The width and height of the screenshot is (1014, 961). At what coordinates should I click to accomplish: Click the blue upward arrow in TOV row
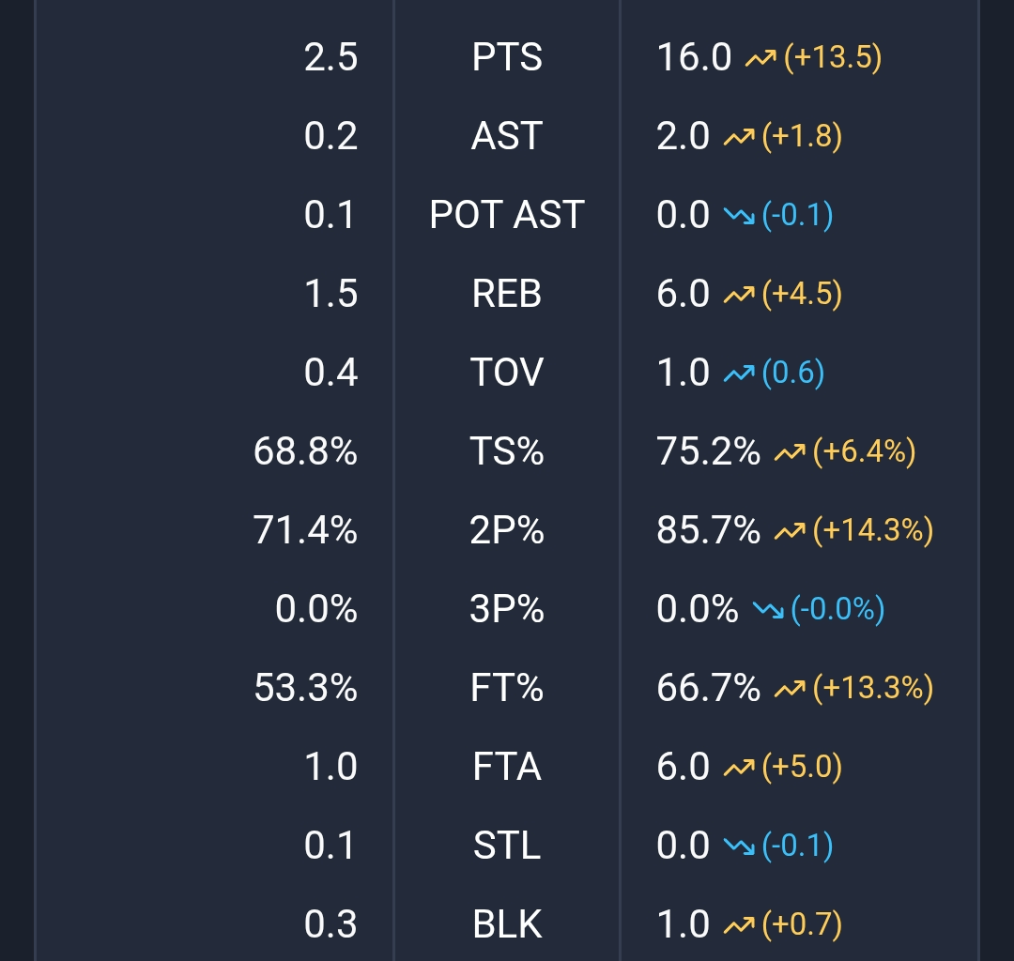(x=738, y=374)
